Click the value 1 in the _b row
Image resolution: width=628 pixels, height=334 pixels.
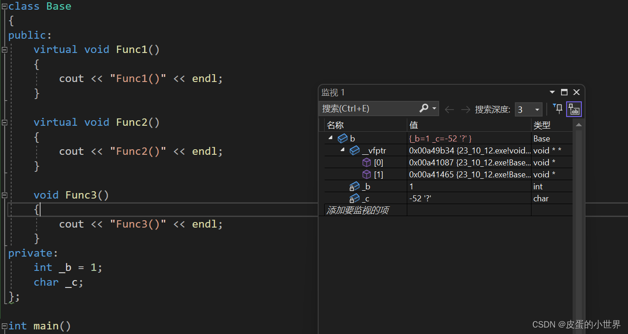(x=411, y=187)
